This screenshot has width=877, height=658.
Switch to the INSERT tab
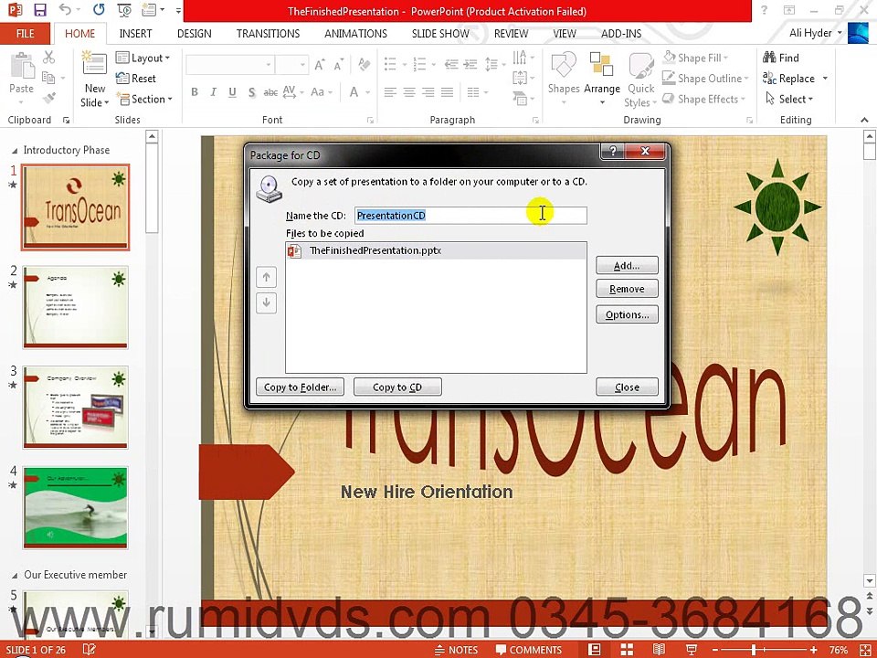pyautogui.click(x=135, y=34)
